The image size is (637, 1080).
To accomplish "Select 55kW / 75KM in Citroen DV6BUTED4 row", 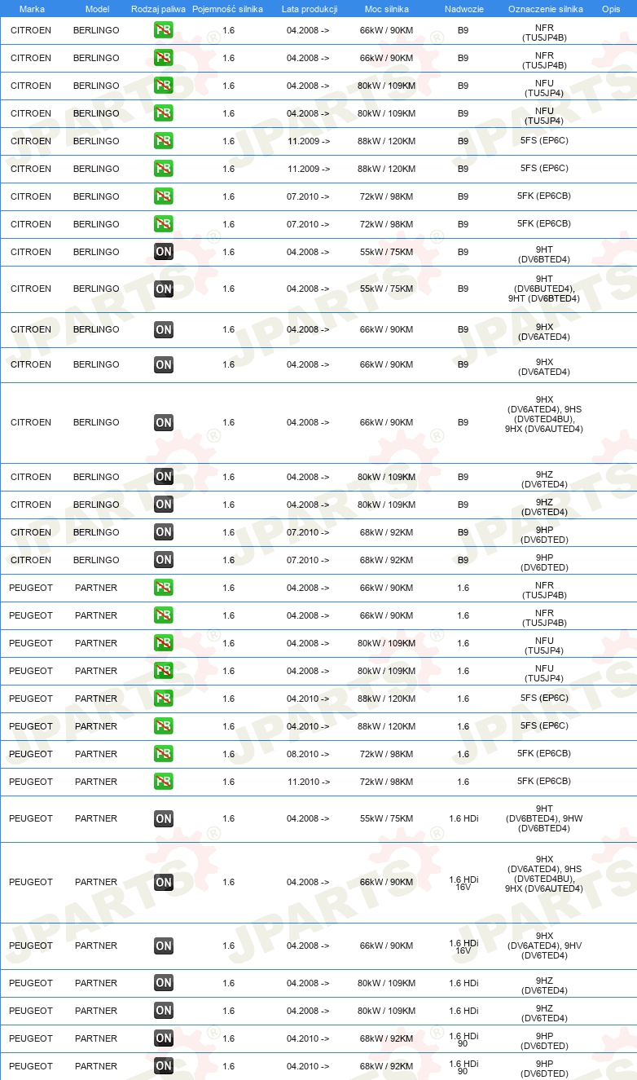I will [387, 289].
